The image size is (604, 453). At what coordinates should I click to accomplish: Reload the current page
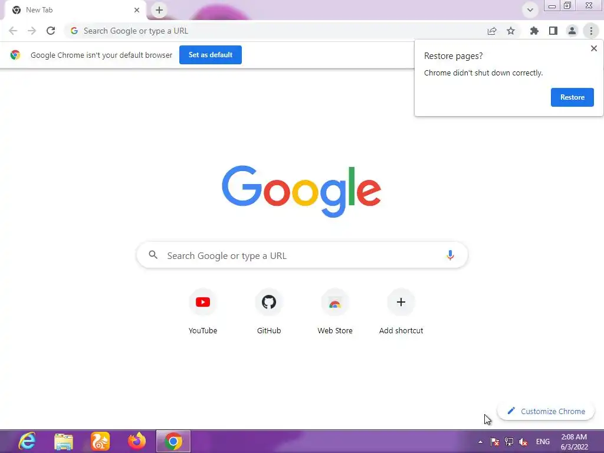pos(51,31)
